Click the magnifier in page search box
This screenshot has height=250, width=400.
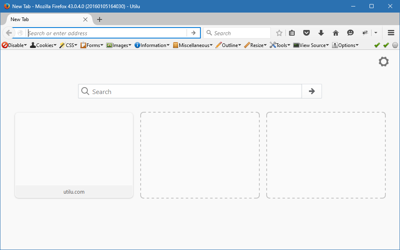[x=85, y=91]
